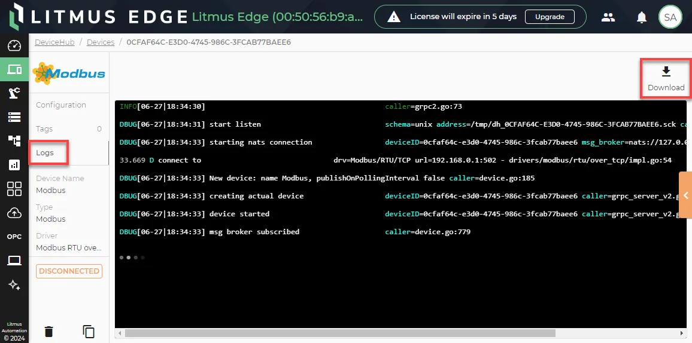This screenshot has width=692, height=343.
Task: Open the OPC icon in sidebar
Action: pyautogui.click(x=14, y=237)
